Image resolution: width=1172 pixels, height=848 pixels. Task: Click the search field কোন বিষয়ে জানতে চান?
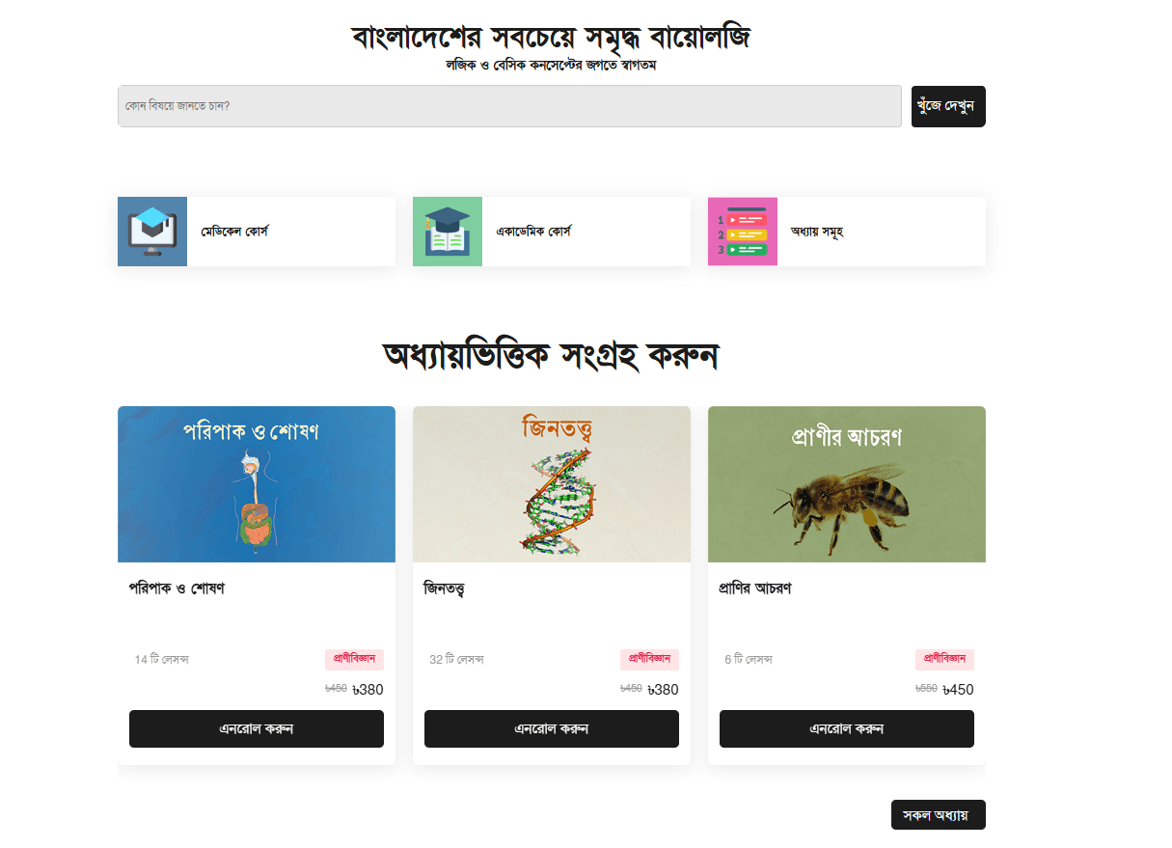pyautogui.click(x=509, y=106)
